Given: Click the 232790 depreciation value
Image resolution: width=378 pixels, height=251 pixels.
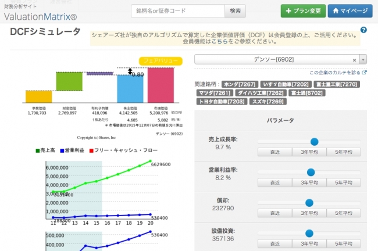Looking at the screenshot, I should pyautogui.click(x=223, y=208).
